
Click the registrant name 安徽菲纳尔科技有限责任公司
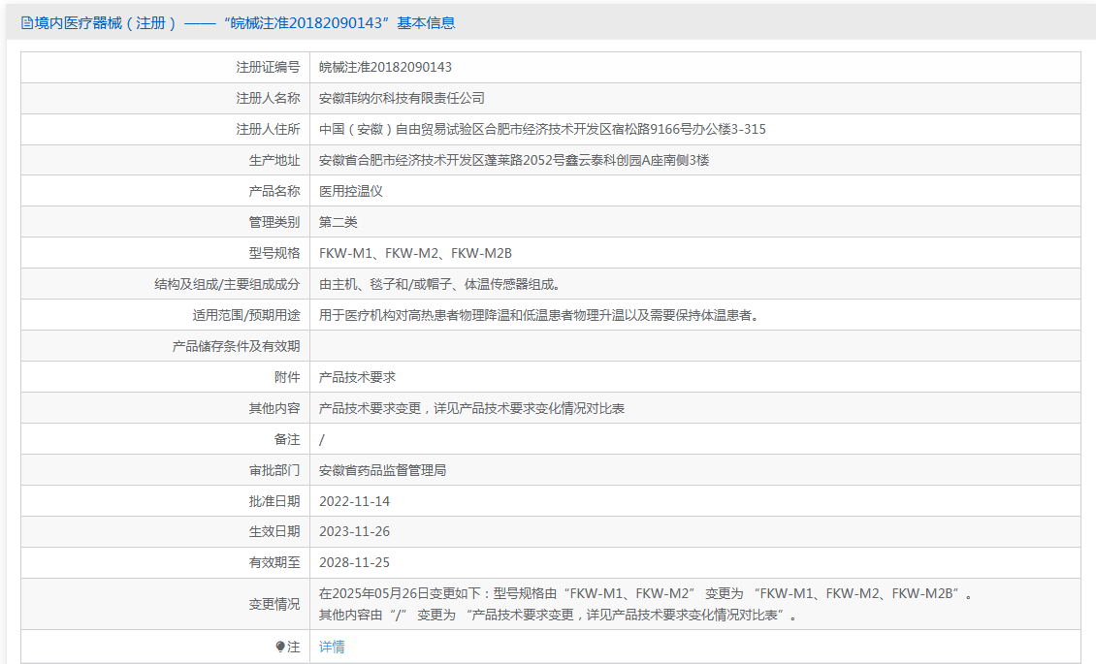402,99
